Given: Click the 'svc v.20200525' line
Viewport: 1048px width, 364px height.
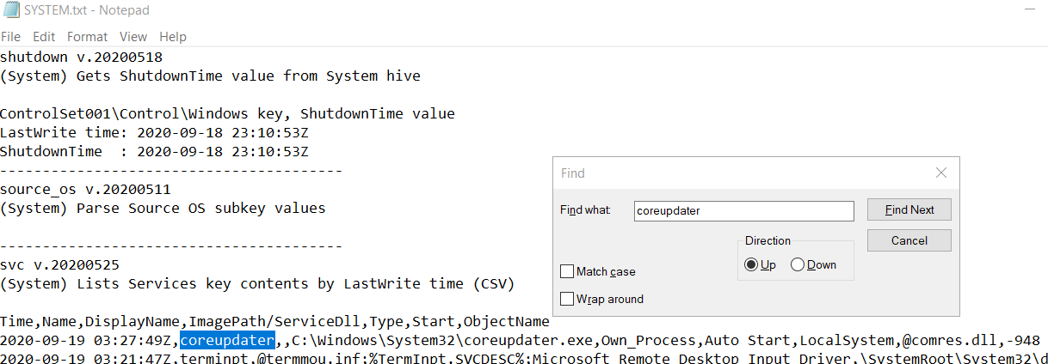Looking at the screenshot, I should point(60,265).
